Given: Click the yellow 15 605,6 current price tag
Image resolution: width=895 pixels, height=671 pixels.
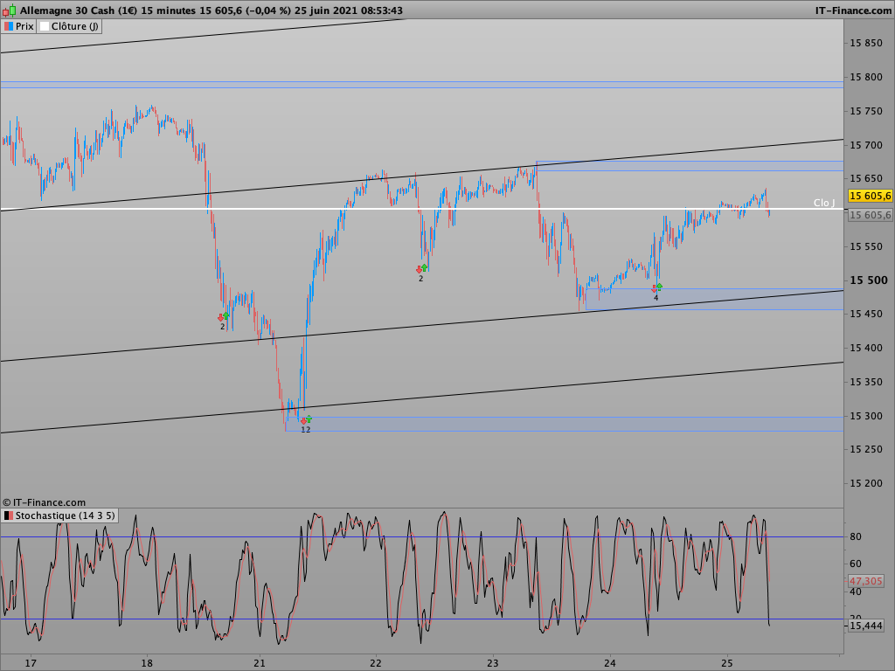Looking at the screenshot, I should click(x=870, y=196).
